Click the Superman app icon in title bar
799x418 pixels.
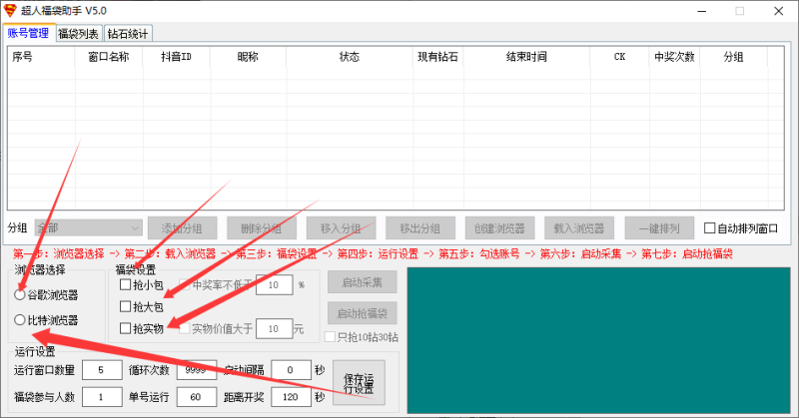[x=10, y=10]
